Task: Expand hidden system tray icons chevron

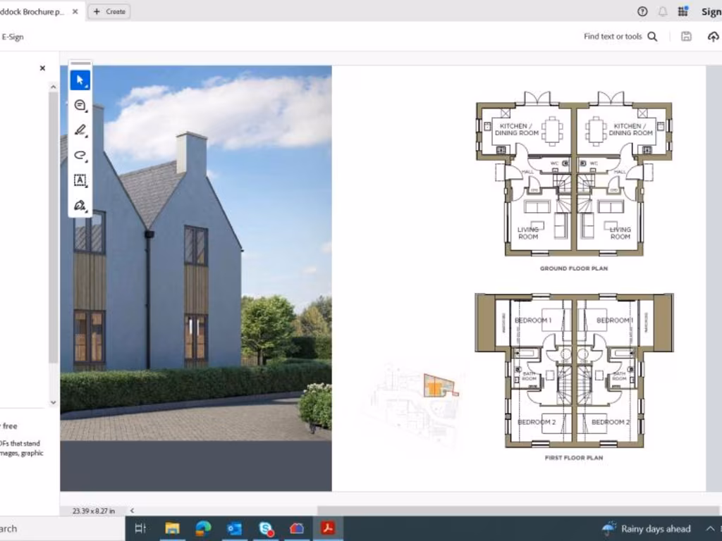Action: pos(710,528)
